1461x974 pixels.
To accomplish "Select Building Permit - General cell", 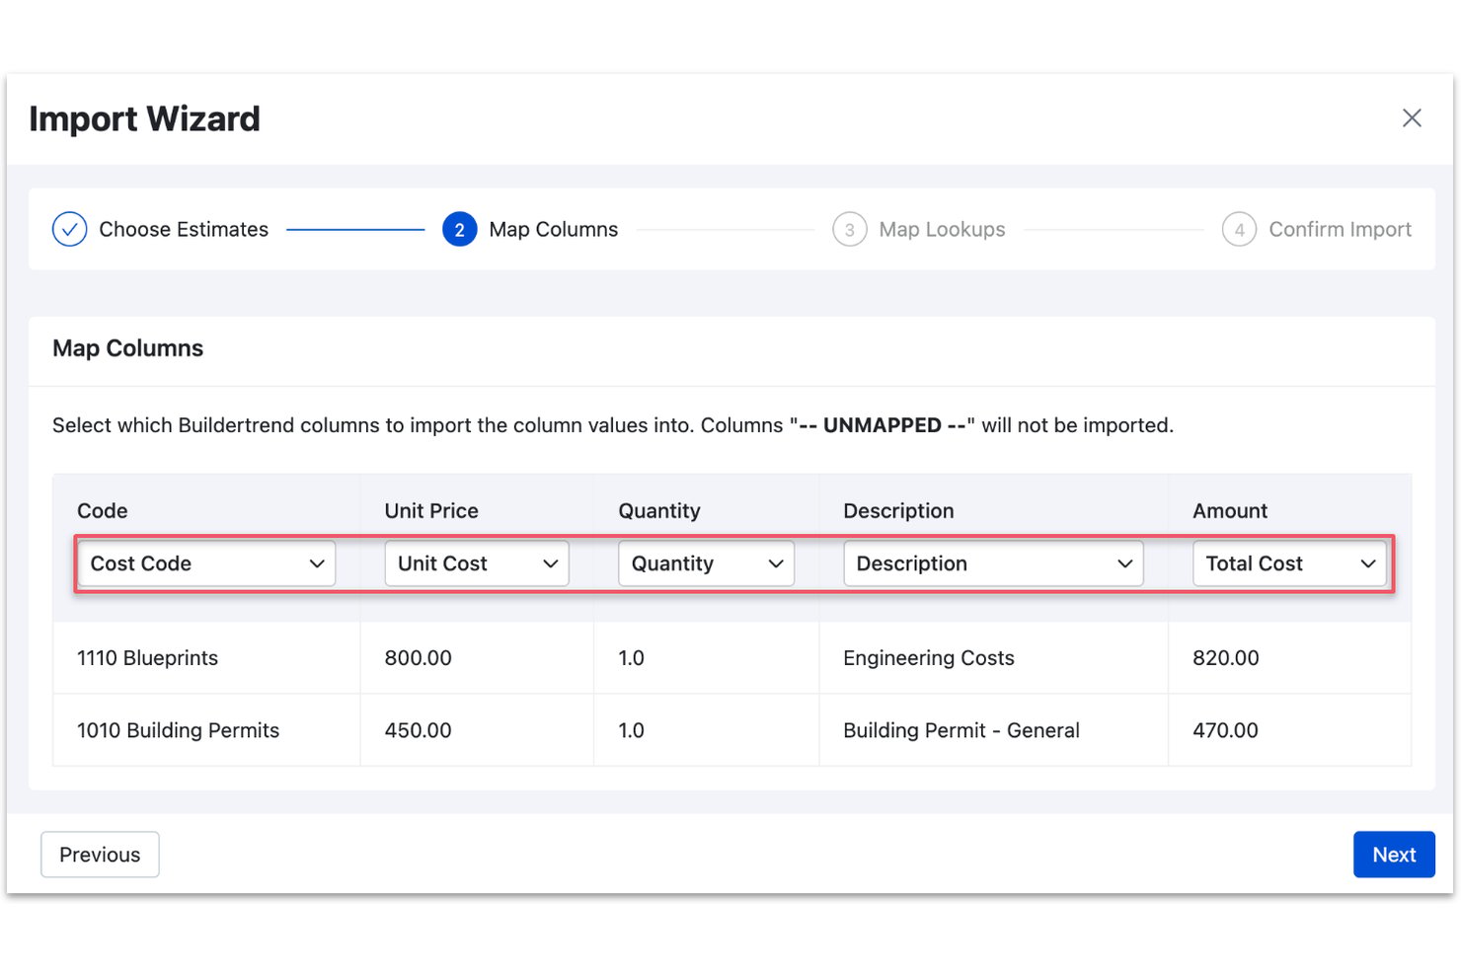I will pos(993,730).
